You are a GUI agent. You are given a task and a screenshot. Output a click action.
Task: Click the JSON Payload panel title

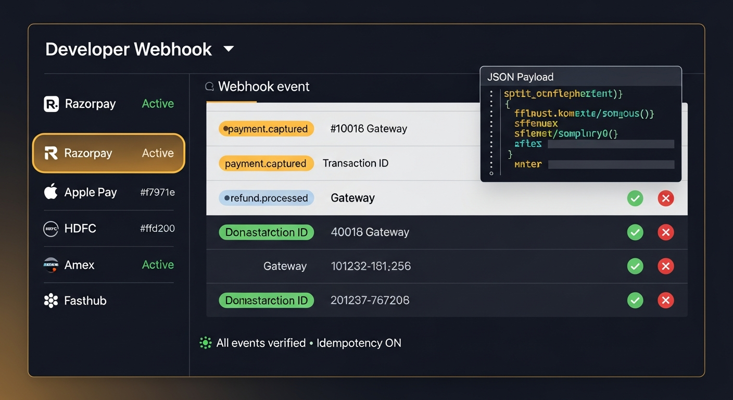[520, 77]
